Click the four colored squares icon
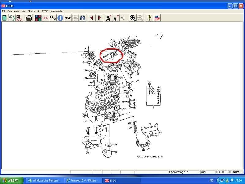The image size is (245, 184). click(38, 18)
